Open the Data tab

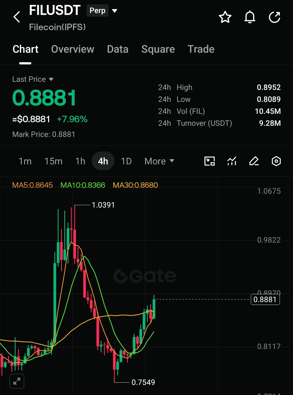pos(118,49)
